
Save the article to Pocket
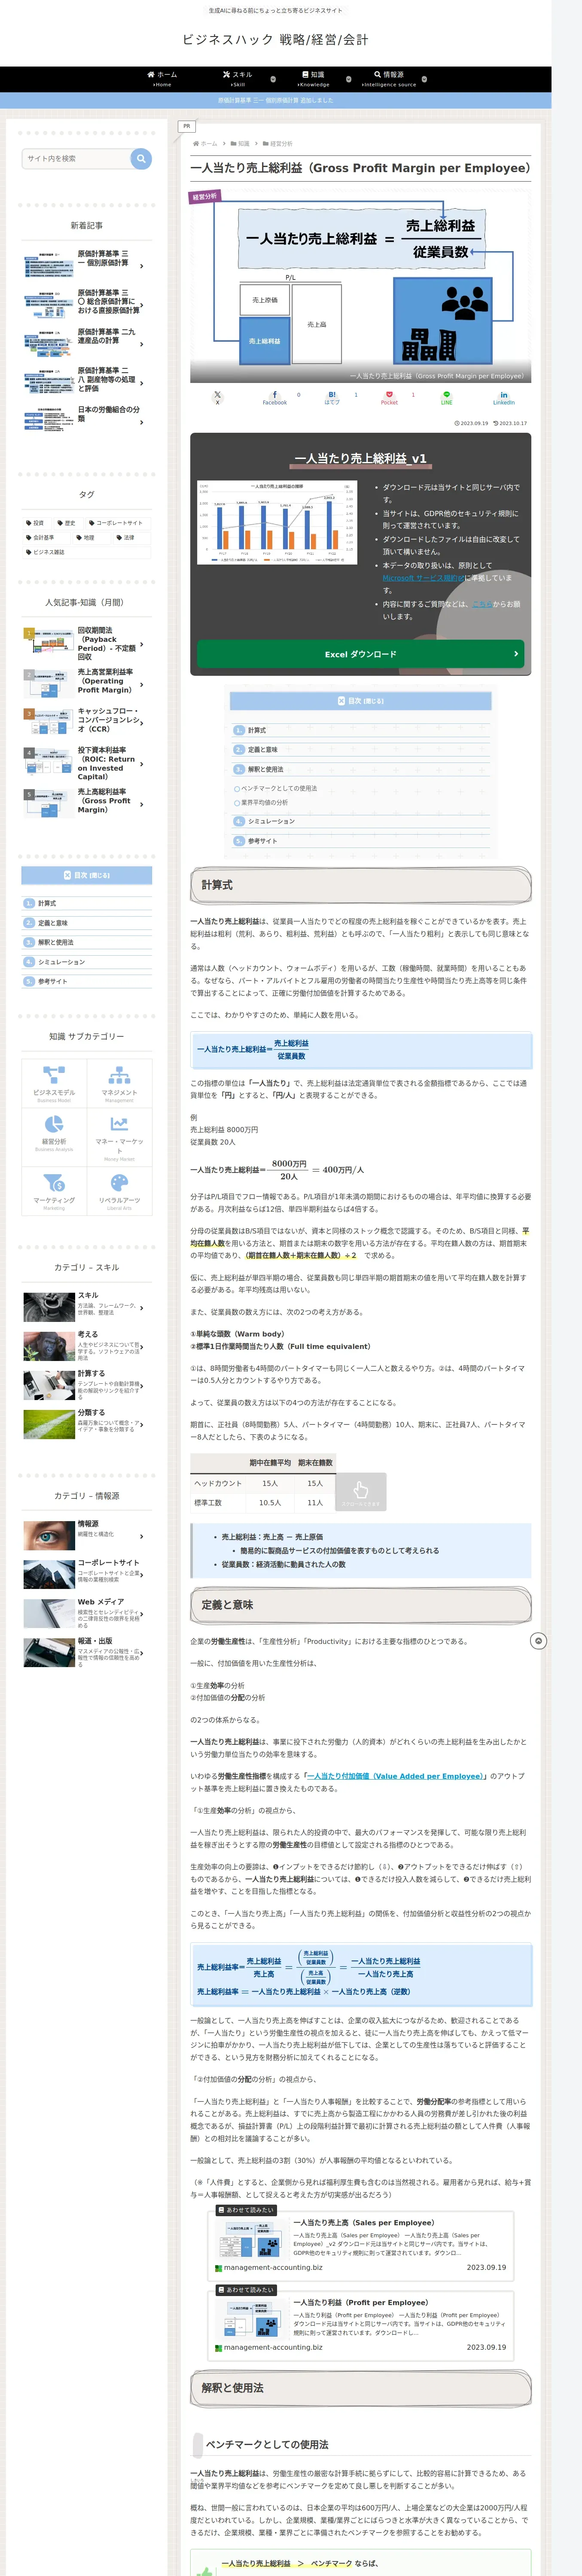tap(389, 397)
